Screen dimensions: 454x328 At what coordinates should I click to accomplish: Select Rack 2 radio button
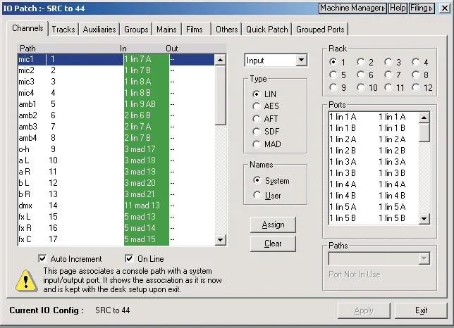pyautogui.click(x=361, y=62)
